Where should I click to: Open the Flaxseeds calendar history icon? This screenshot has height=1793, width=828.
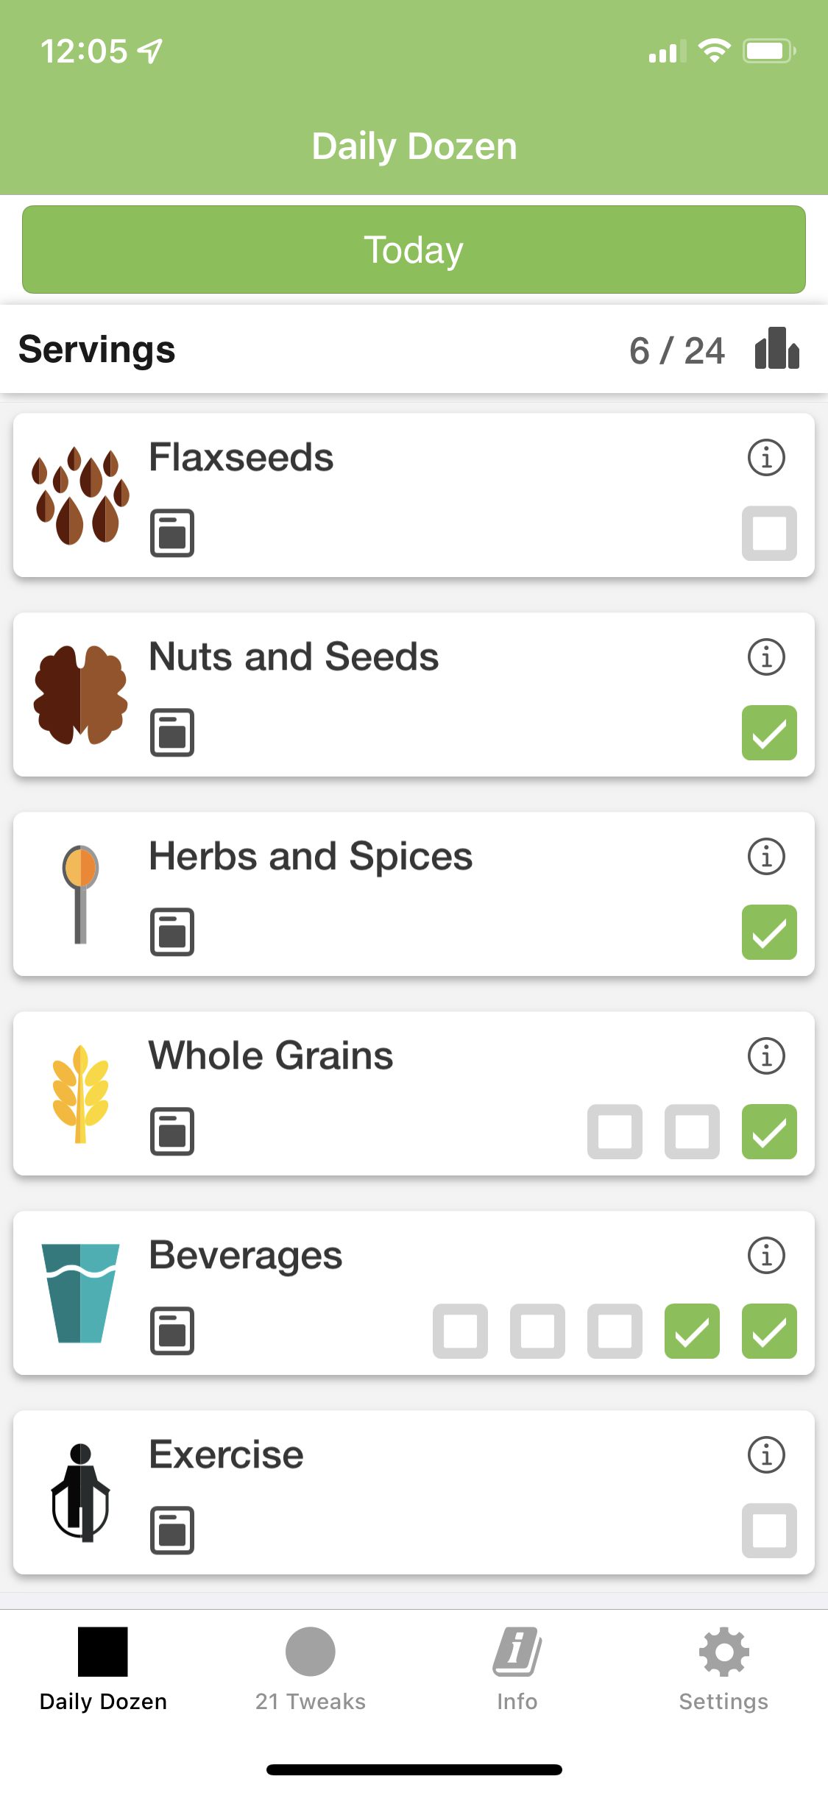pos(172,533)
